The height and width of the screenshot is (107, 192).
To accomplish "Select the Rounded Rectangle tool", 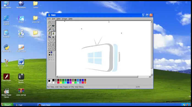I will (53, 49).
